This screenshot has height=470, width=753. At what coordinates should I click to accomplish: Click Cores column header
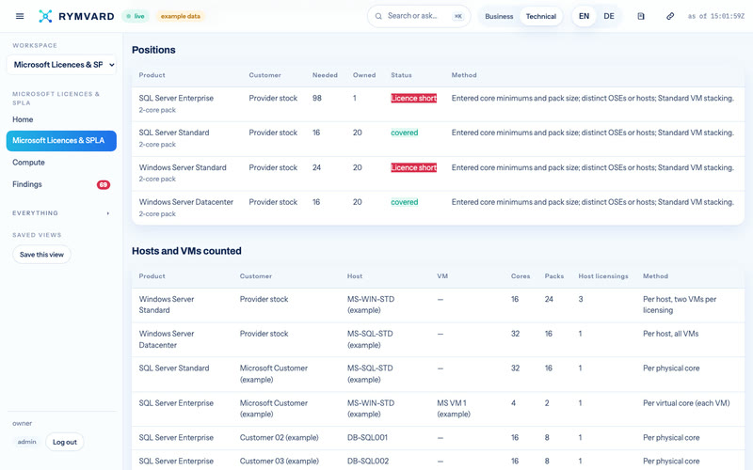521,276
